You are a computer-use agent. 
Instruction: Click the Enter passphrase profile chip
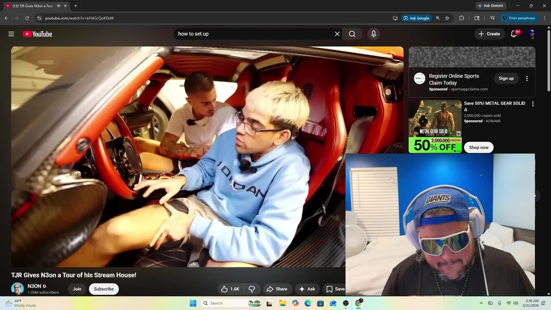point(518,18)
